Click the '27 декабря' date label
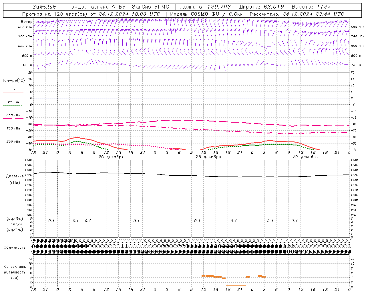 [x=306, y=157]
